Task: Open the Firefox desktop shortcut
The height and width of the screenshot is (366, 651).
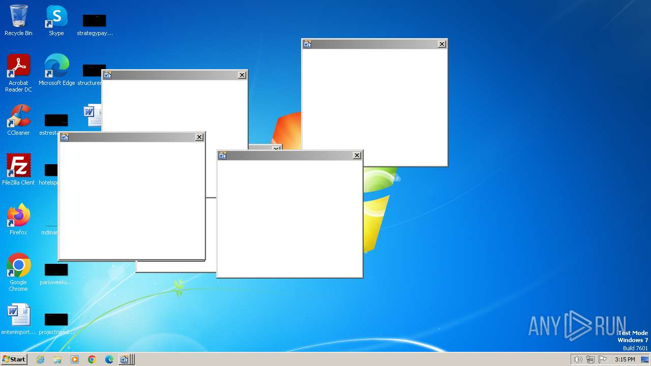Action: 18,220
